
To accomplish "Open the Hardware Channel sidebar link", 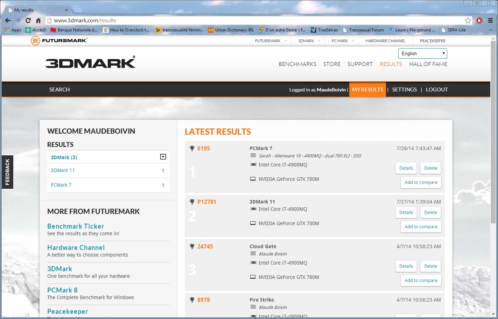I will click(76, 247).
